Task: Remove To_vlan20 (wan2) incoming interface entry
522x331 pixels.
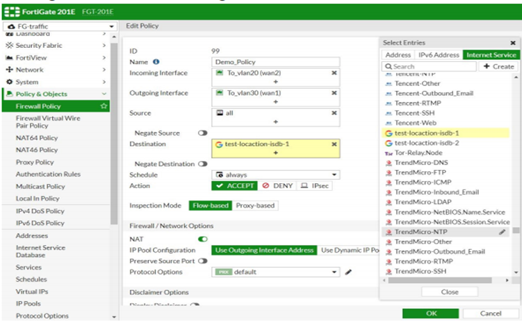Action: (334, 72)
